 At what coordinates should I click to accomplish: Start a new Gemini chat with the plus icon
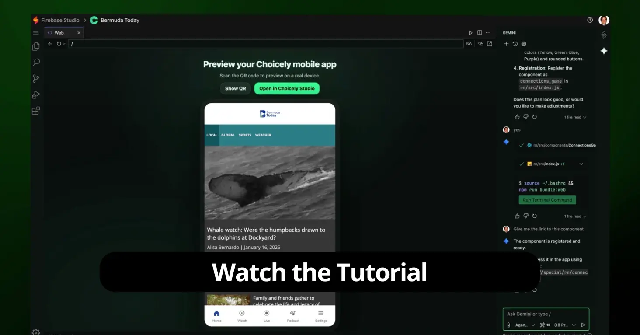tap(506, 44)
